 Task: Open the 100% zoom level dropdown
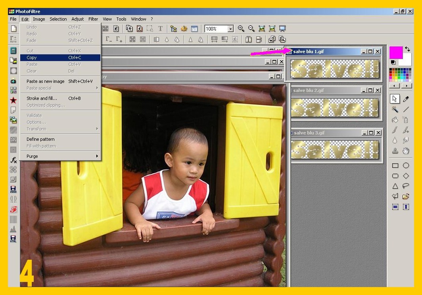(x=230, y=29)
